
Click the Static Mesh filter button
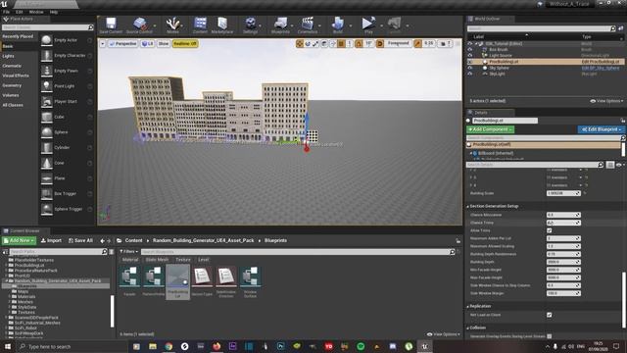[157, 260]
